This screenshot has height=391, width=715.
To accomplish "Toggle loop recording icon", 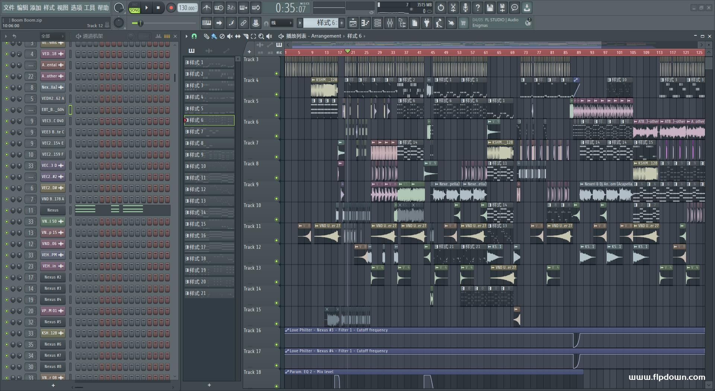I will [256, 7].
